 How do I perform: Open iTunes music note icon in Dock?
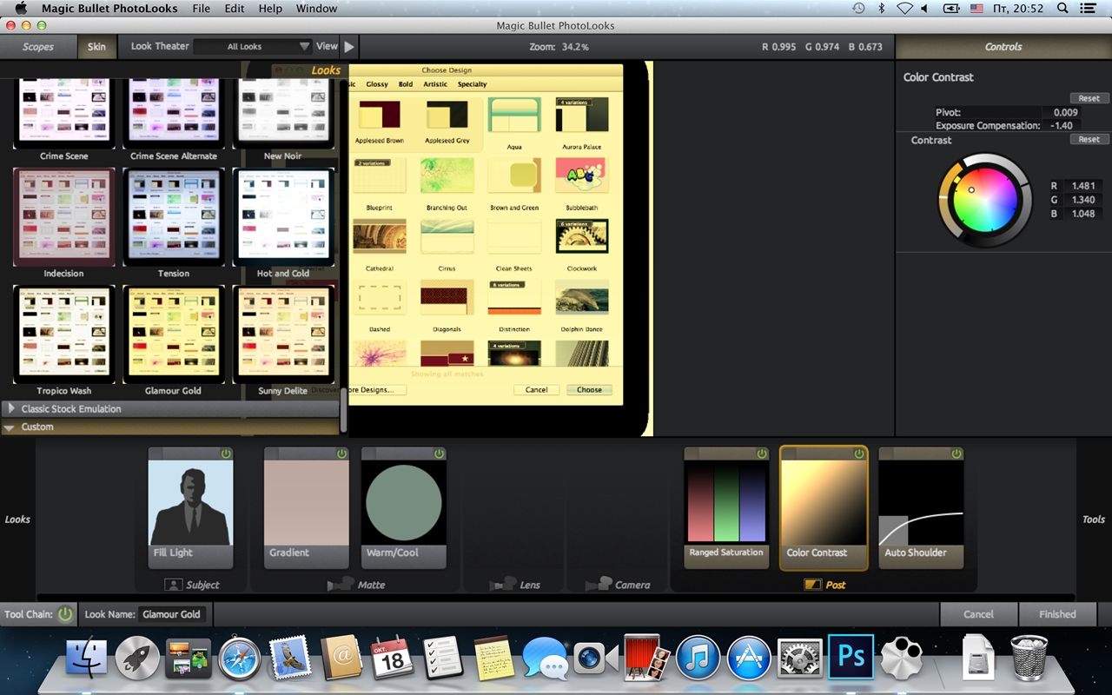click(698, 659)
